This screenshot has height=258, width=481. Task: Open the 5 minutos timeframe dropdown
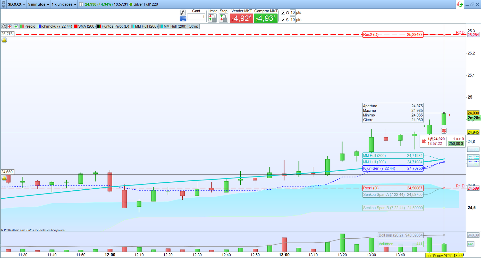[38, 4]
